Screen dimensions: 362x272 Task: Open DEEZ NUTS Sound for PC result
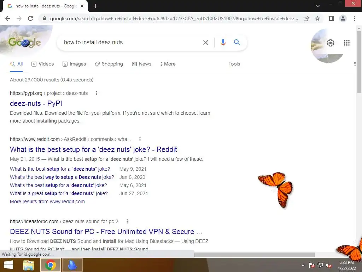[x=106, y=232]
